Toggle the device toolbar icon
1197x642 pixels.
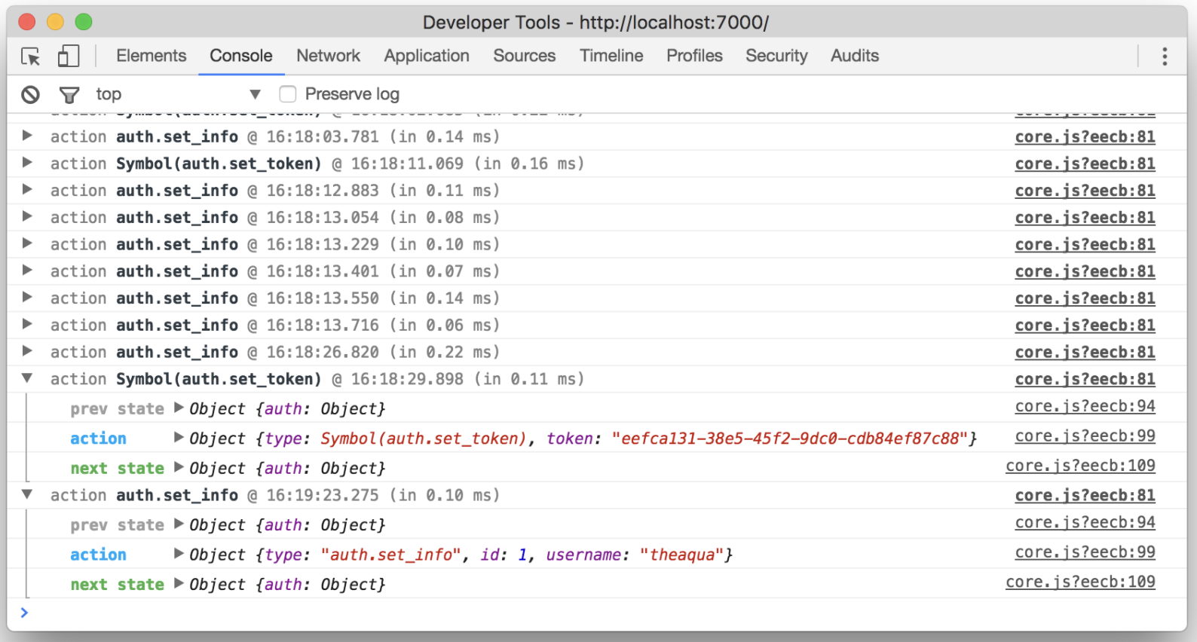(x=69, y=57)
